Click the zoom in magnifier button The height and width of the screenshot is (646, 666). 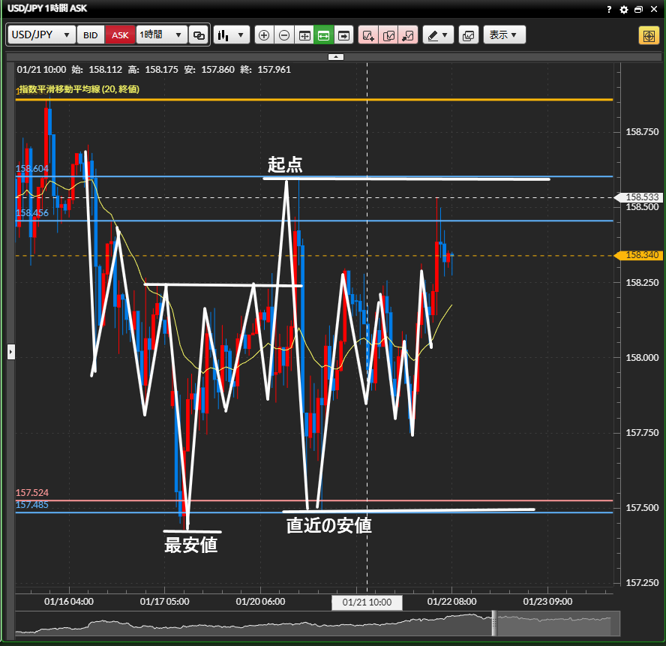[264, 35]
